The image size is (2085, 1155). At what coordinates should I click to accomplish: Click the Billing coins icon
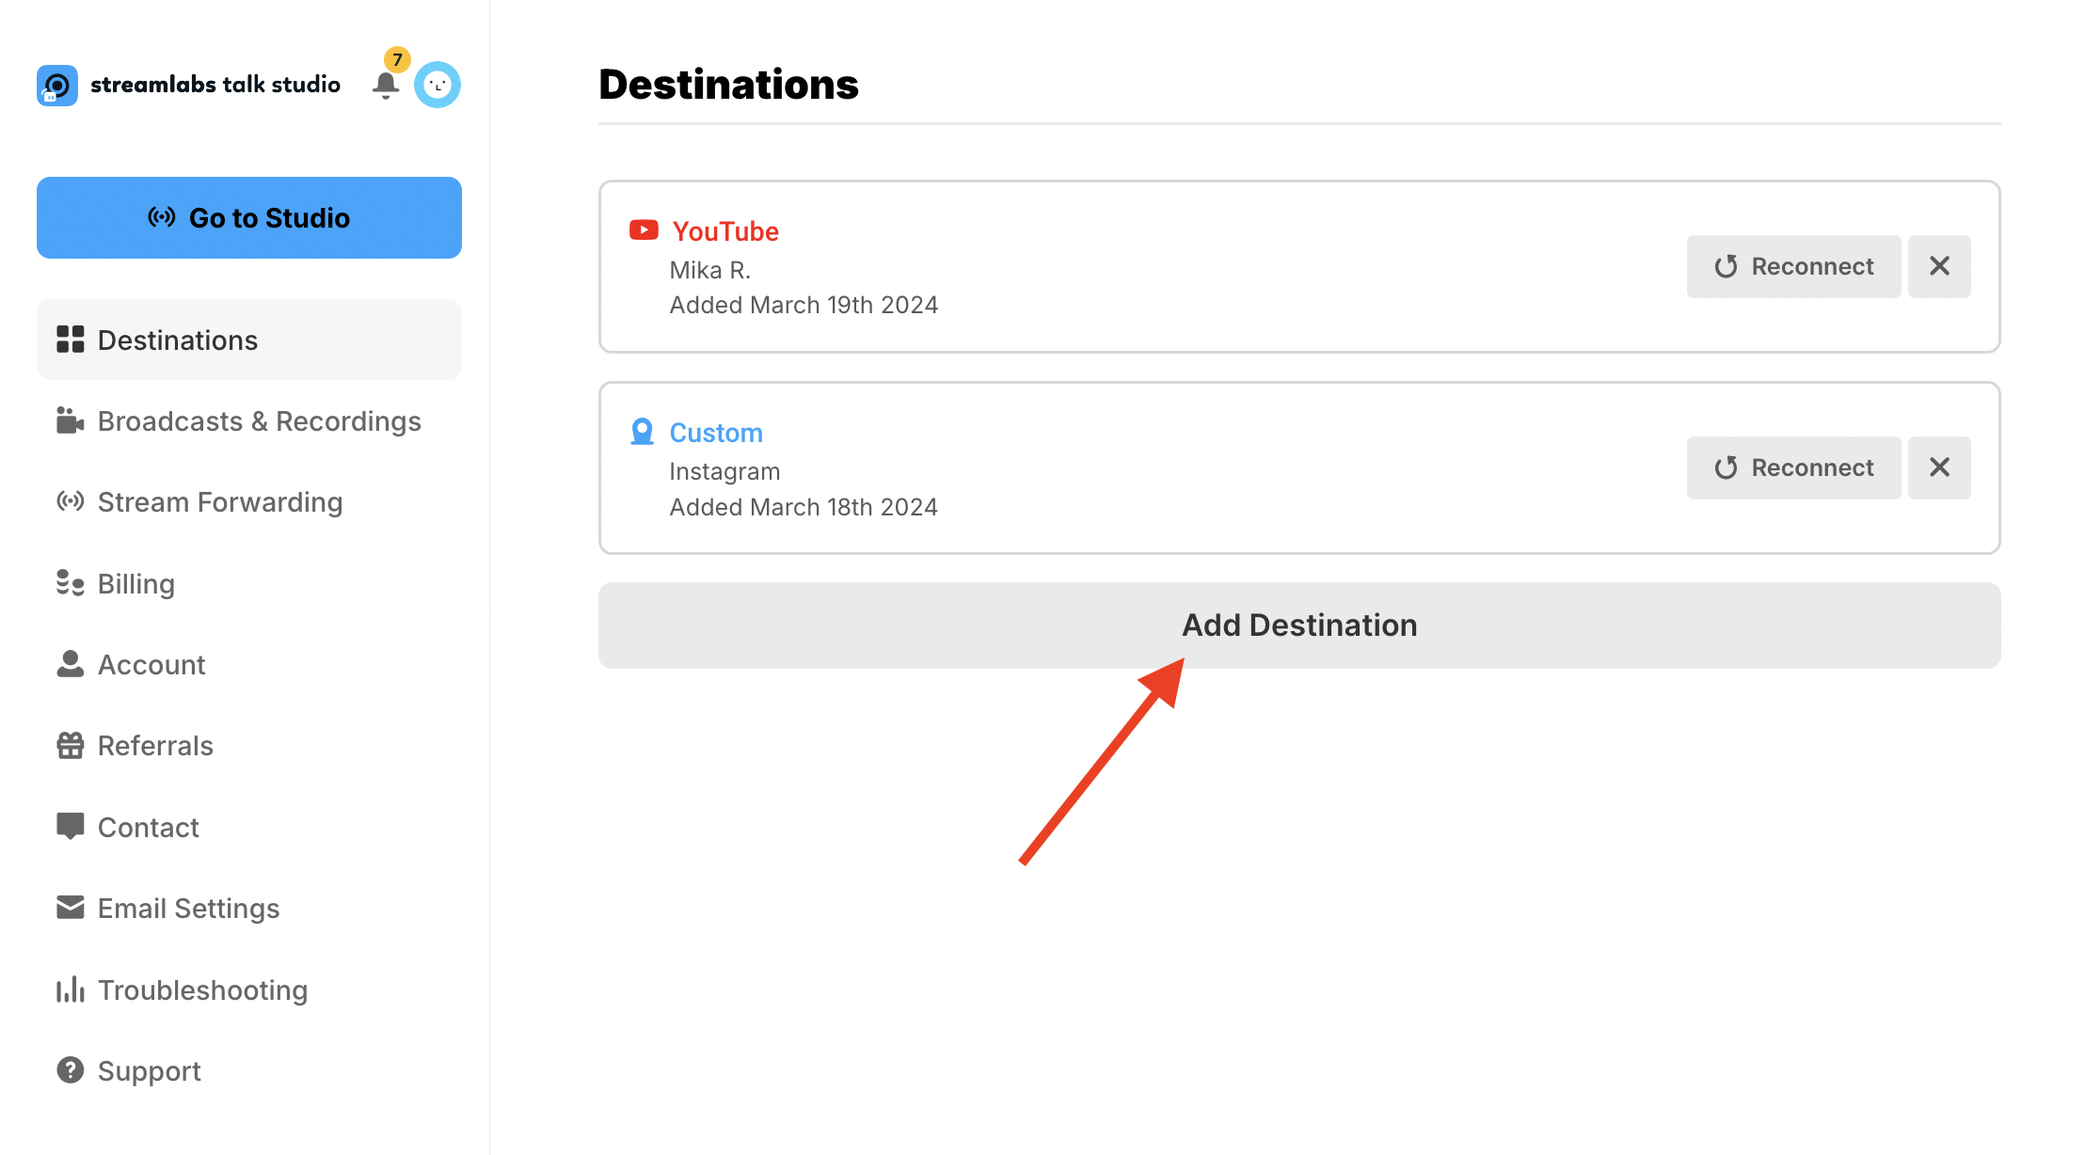pyautogui.click(x=71, y=583)
